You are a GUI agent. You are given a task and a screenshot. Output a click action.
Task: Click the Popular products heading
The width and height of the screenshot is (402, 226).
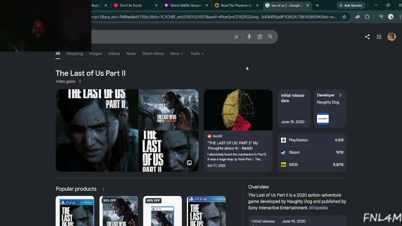coord(76,189)
